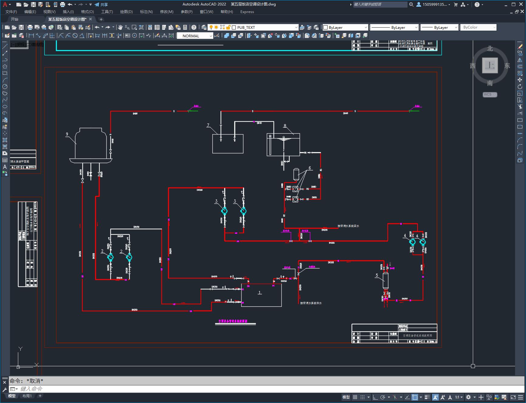The image size is (526, 403).
Task: Select the Line tool in draw toolbar
Action: 5,46
